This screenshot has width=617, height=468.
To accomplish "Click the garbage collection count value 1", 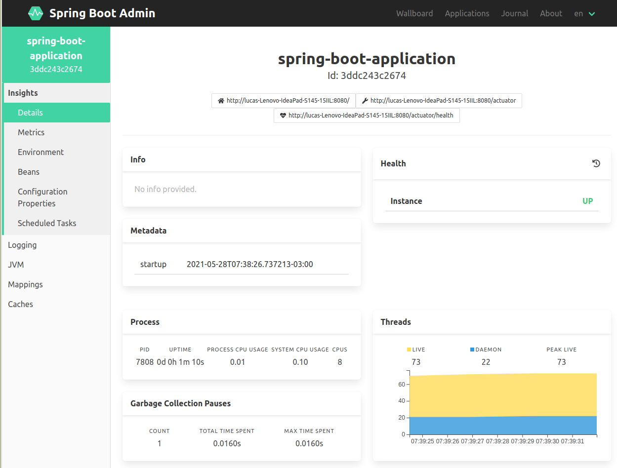I will pyautogui.click(x=160, y=443).
